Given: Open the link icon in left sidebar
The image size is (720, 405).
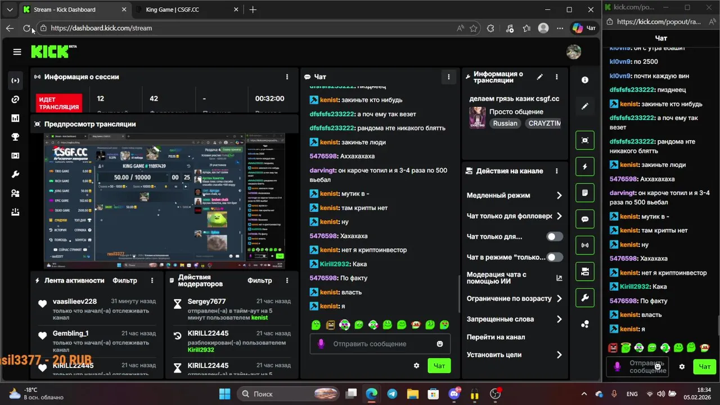Looking at the screenshot, I should 15,100.
